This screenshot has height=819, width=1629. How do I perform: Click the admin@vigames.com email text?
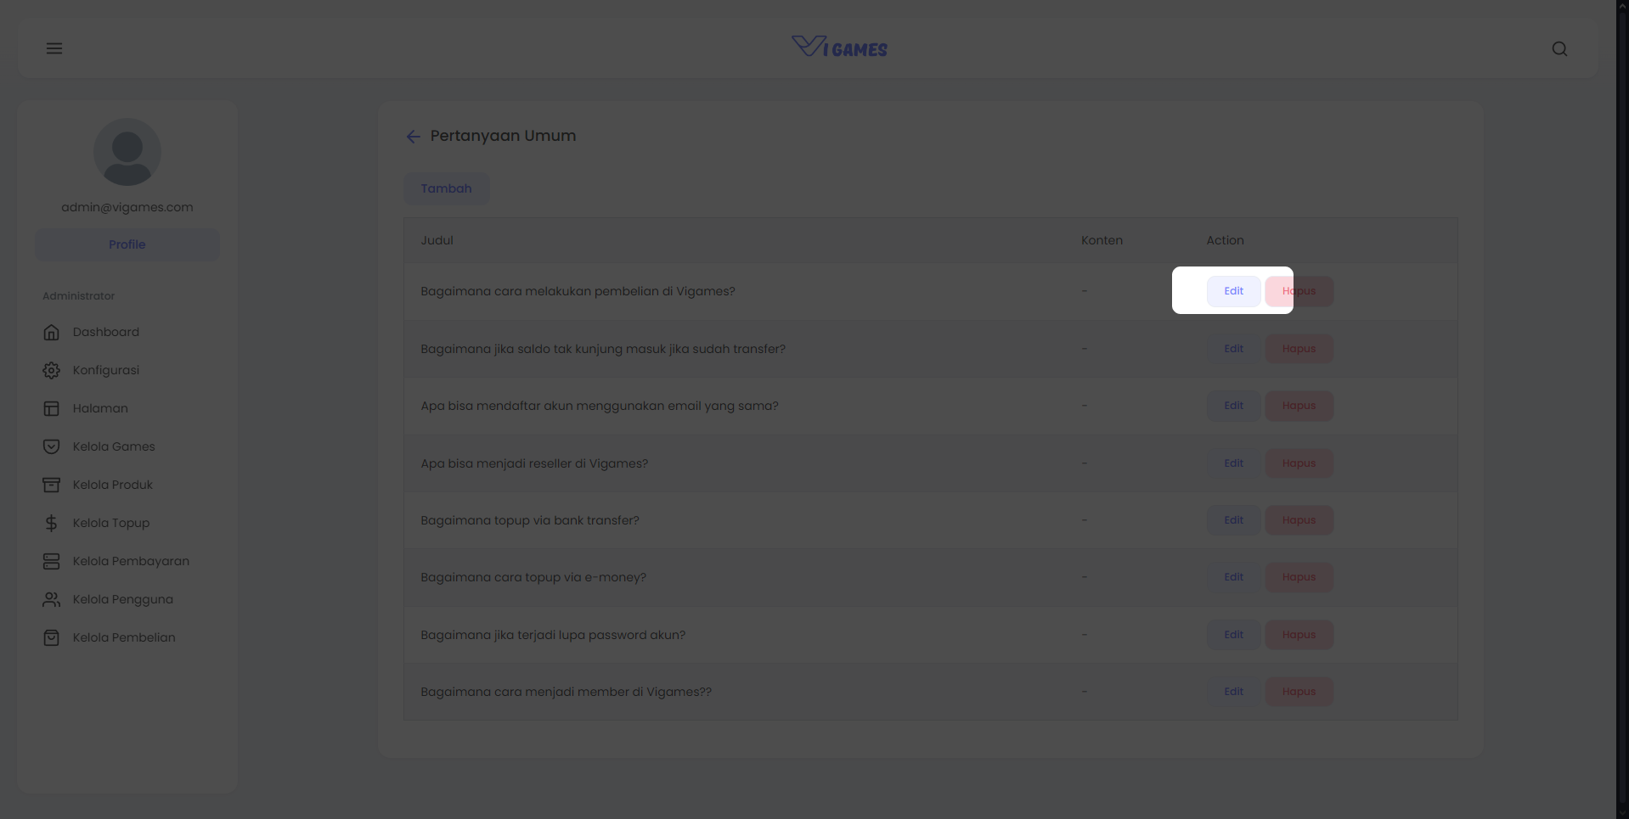pos(127,207)
